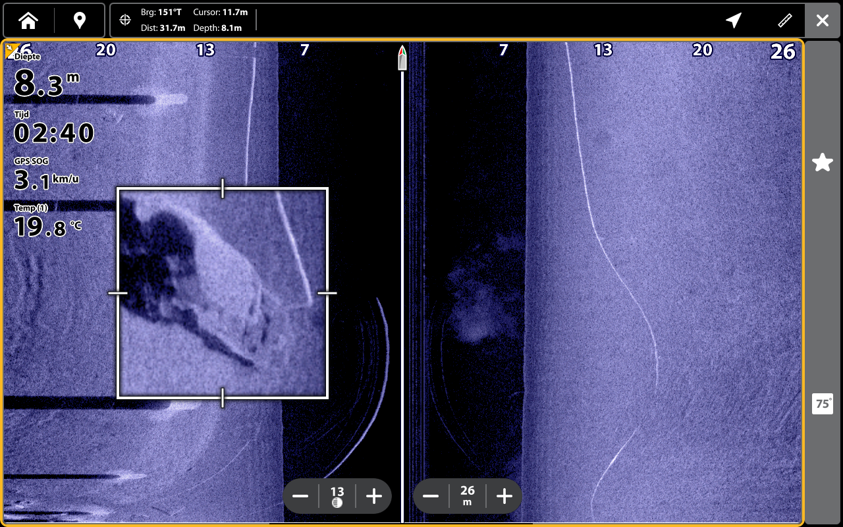The width and height of the screenshot is (843, 527).
Task: Open the 26 m range setting
Action: [468, 496]
